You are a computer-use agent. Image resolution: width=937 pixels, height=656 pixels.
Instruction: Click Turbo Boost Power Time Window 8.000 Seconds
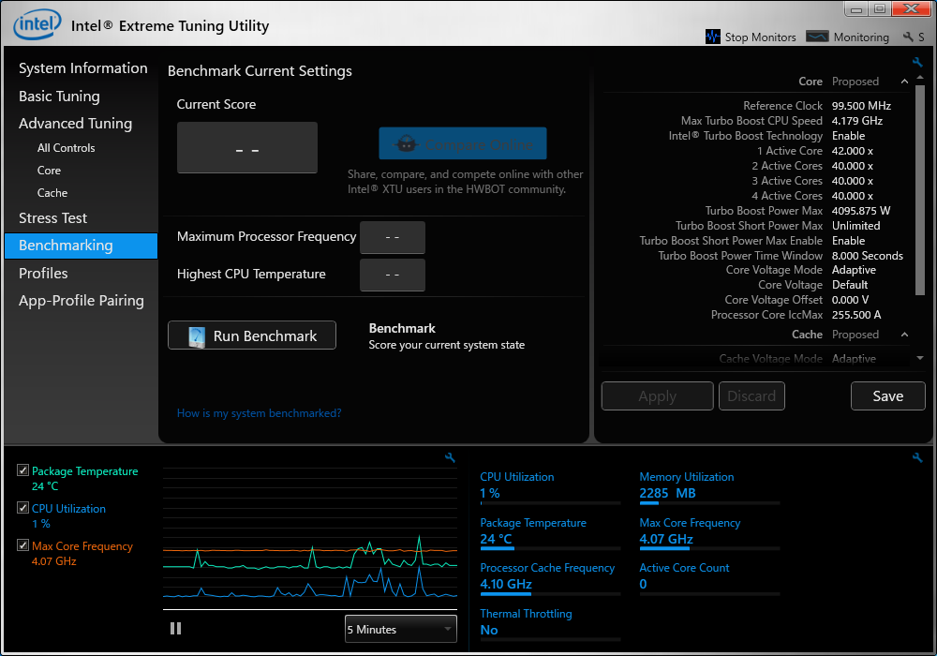[x=867, y=256]
